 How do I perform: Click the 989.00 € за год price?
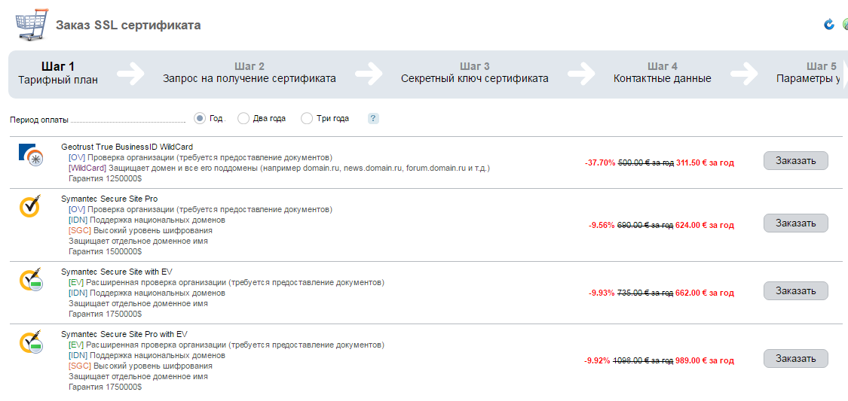705,360
